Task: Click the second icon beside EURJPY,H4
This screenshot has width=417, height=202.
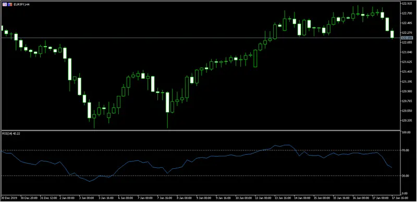Action: click(x=10, y=5)
